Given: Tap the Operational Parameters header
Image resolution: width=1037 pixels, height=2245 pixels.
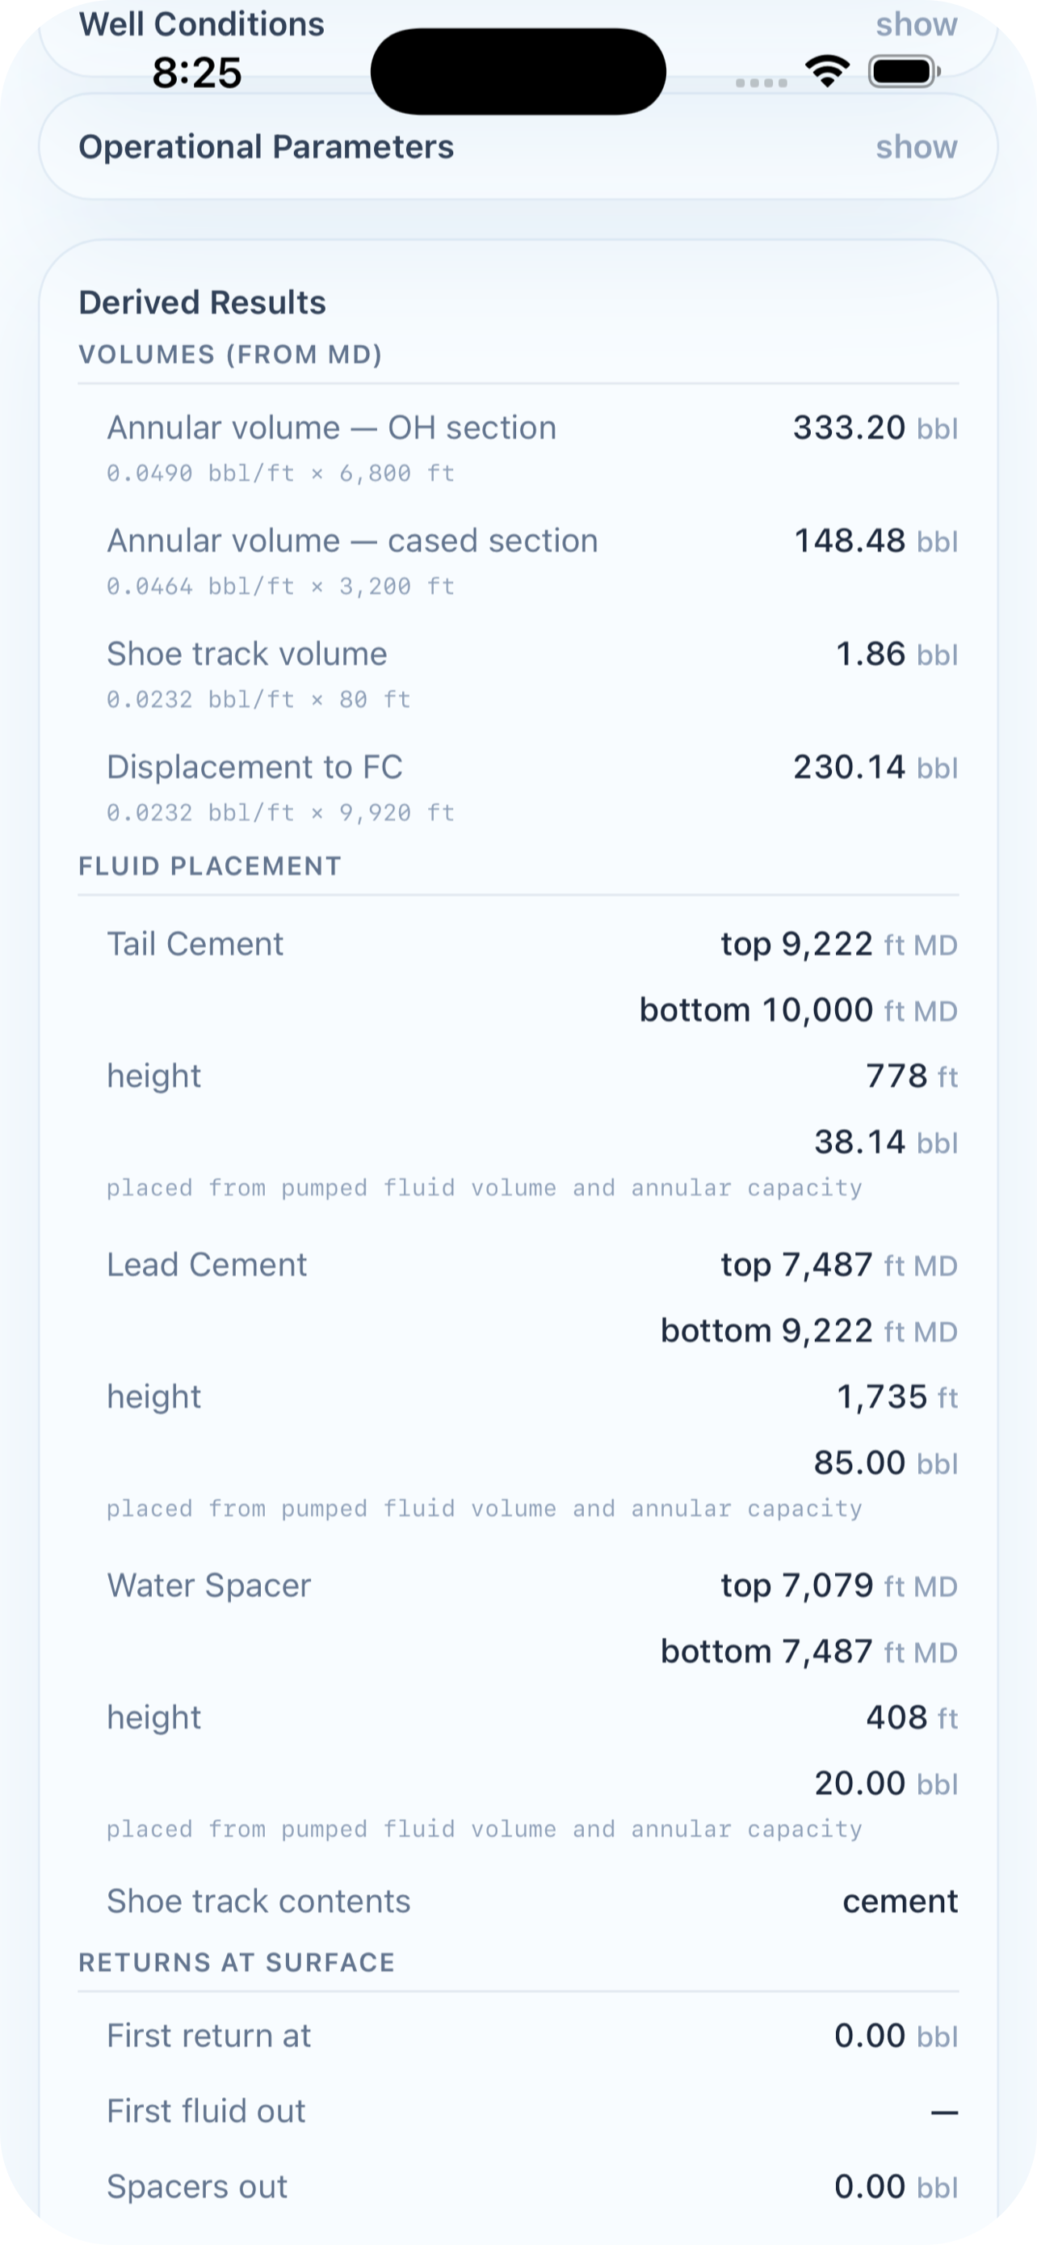Looking at the screenshot, I should point(266,146).
